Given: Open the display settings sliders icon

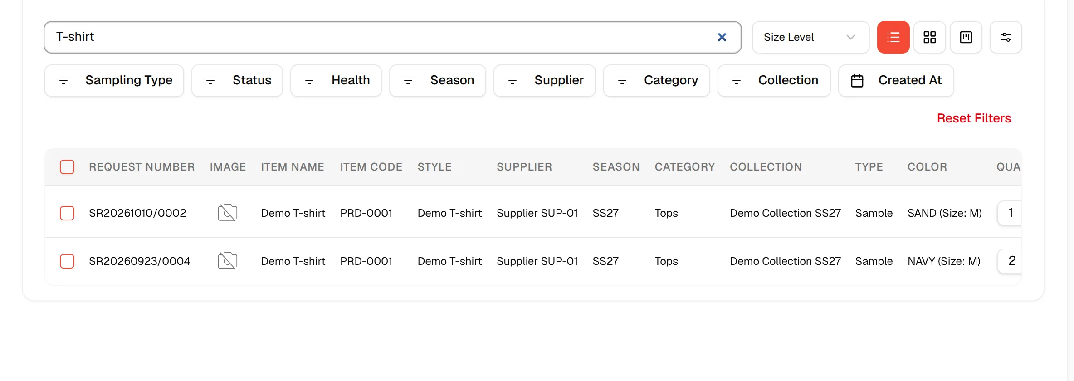Looking at the screenshot, I should point(1006,37).
